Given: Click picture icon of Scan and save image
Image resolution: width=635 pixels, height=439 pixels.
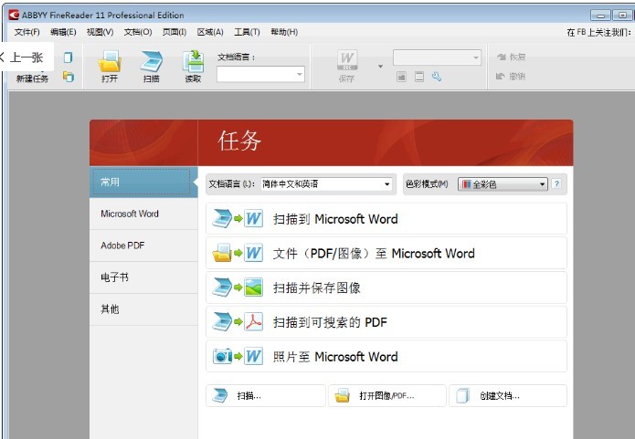Looking at the screenshot, I should (x=253, y=287).
